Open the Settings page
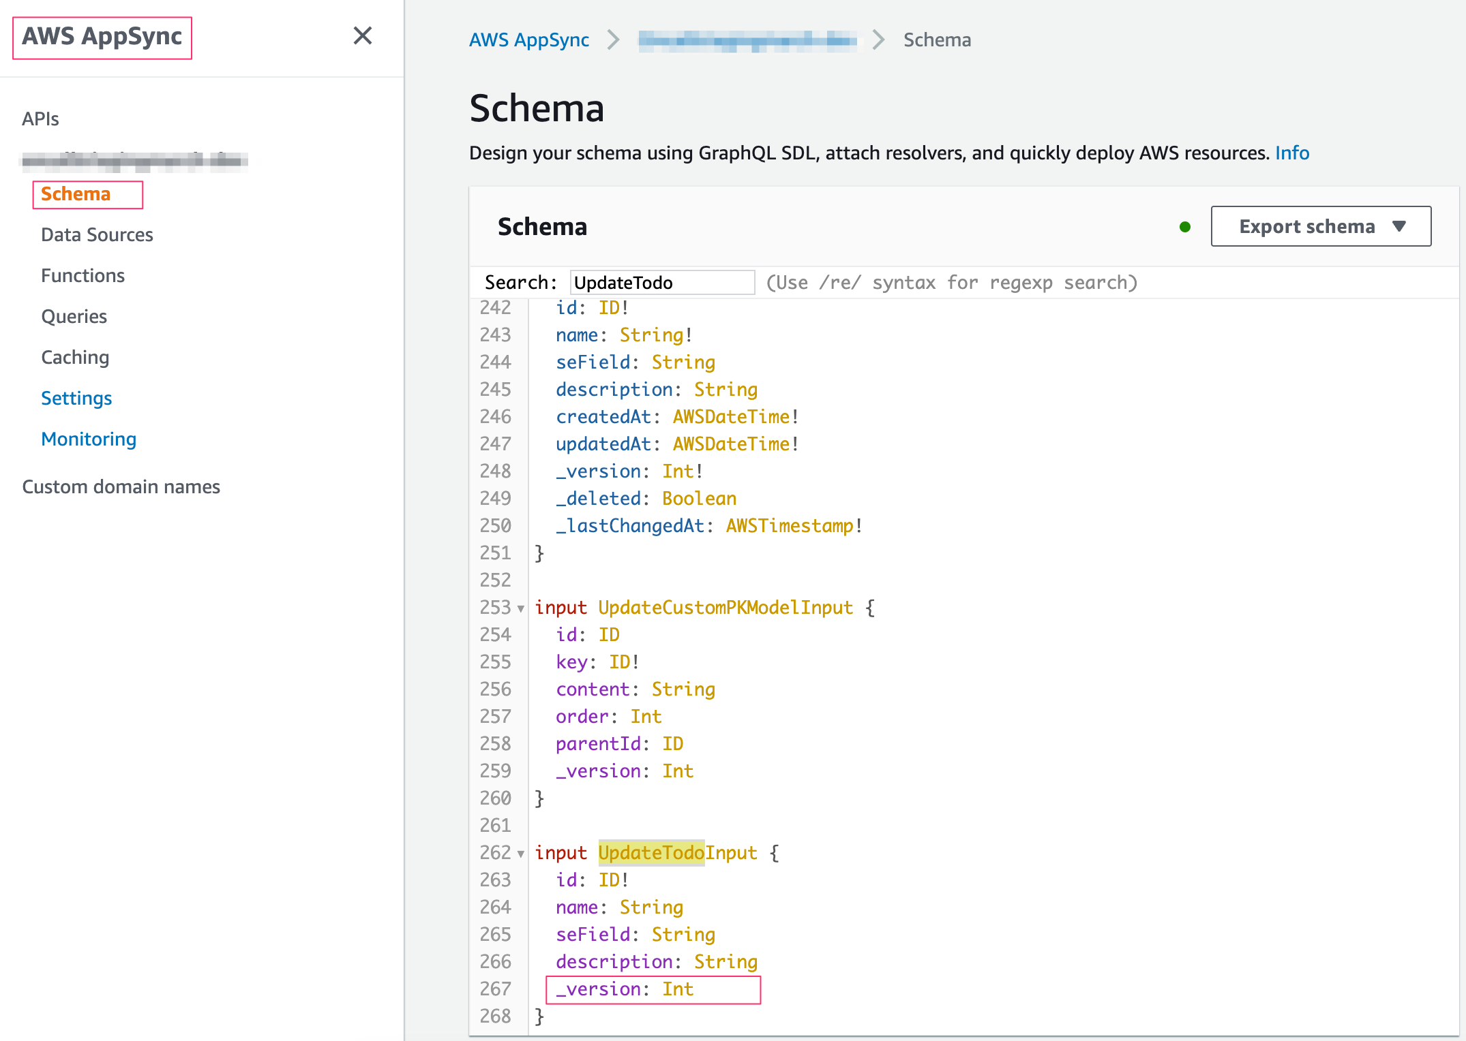The height and width of the screenshot is (1041, 1466). coord(76,398)
